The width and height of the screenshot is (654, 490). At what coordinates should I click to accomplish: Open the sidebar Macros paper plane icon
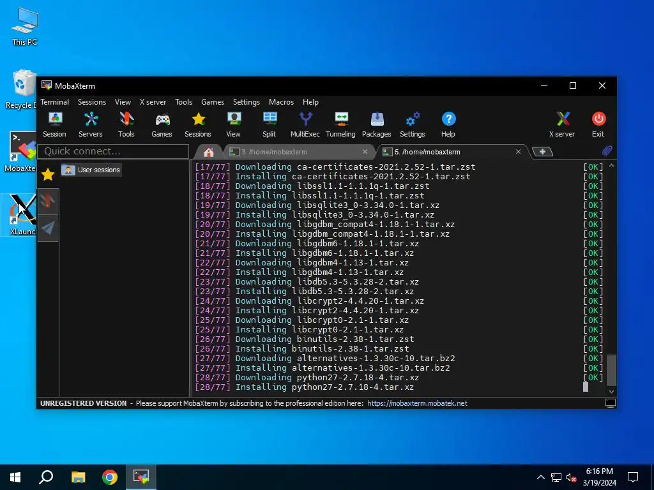tap(48, 228)
